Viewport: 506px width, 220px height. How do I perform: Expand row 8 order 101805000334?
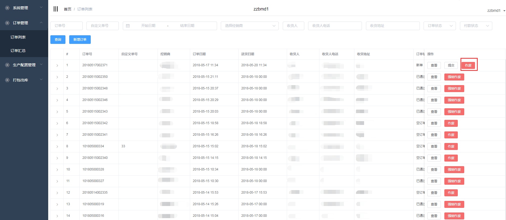pyautogui.click(x=57, y=146)
